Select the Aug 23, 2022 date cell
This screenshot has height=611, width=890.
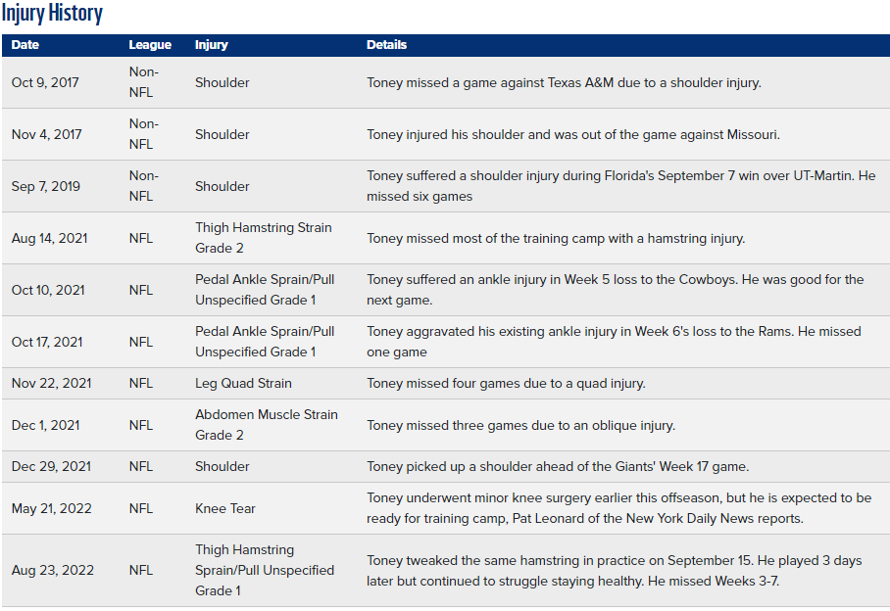point(52,570)
